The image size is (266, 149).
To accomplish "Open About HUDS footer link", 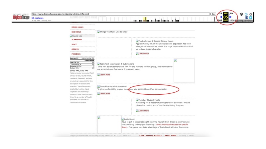I will coord(171,135).
